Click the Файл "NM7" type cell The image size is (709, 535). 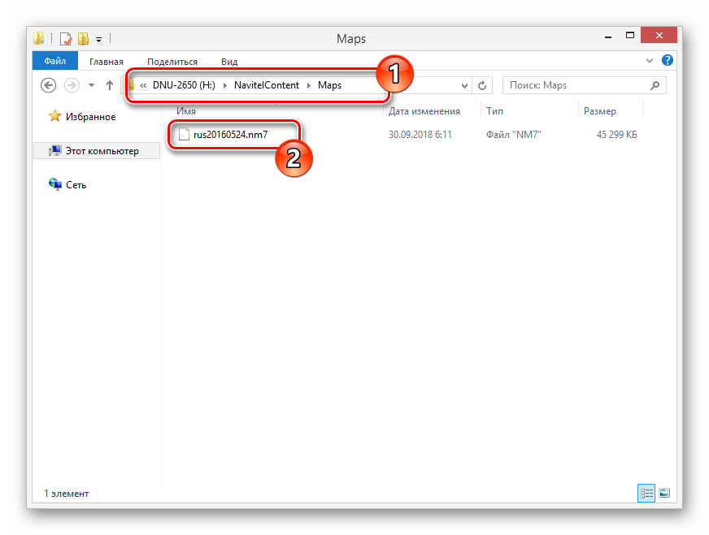(514, 135)
